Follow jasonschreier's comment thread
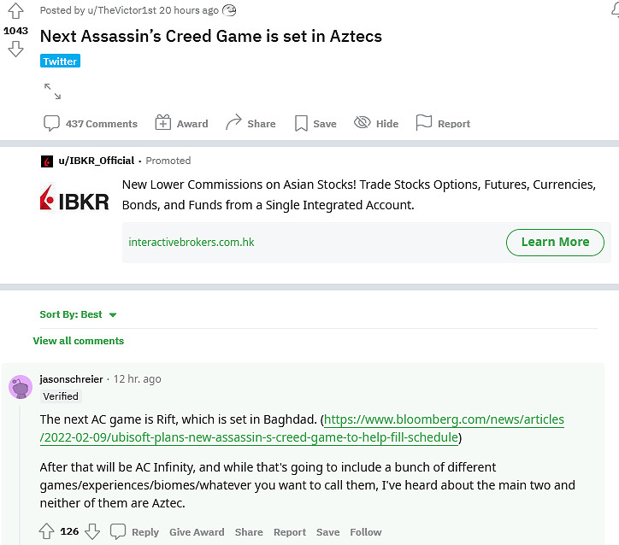This screenshot has width=619, height=545. [365, 532]
